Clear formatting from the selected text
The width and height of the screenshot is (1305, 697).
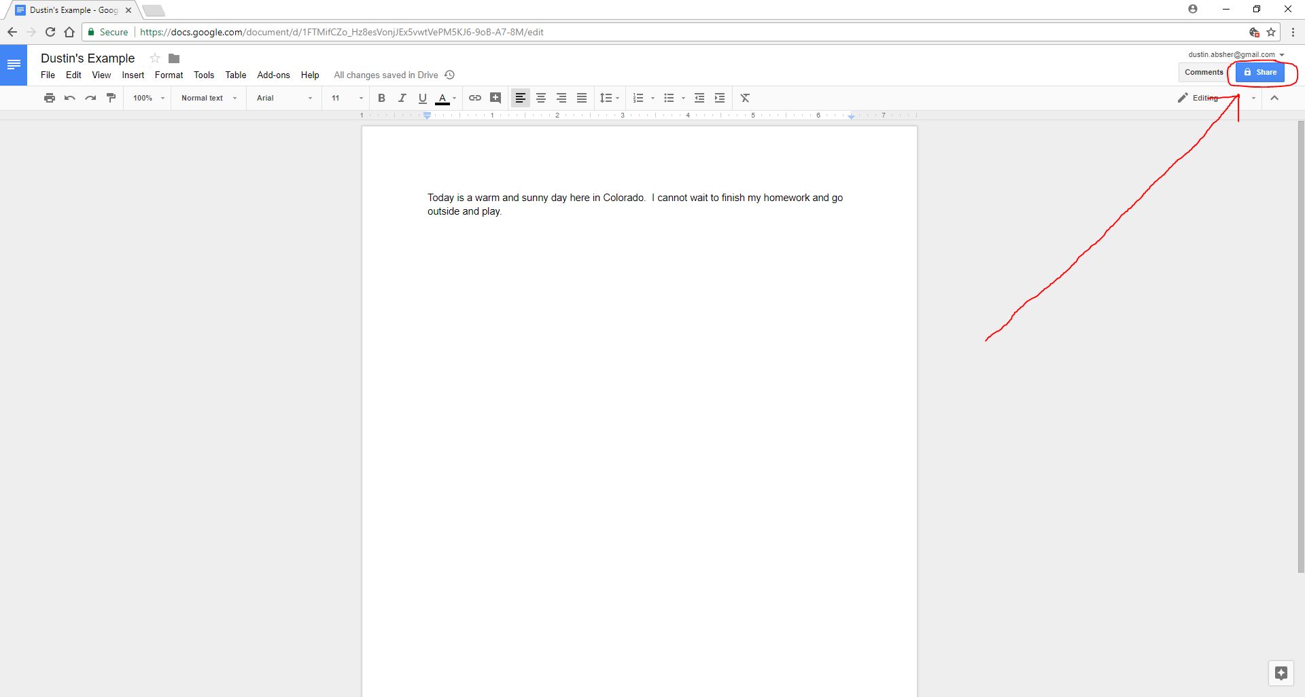click(745, 98)
